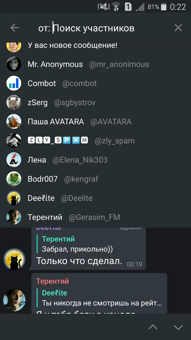Viewport: 191px width, 340px height.
Task: Select Deelite in member suggestions list
Action: point(95,198)
